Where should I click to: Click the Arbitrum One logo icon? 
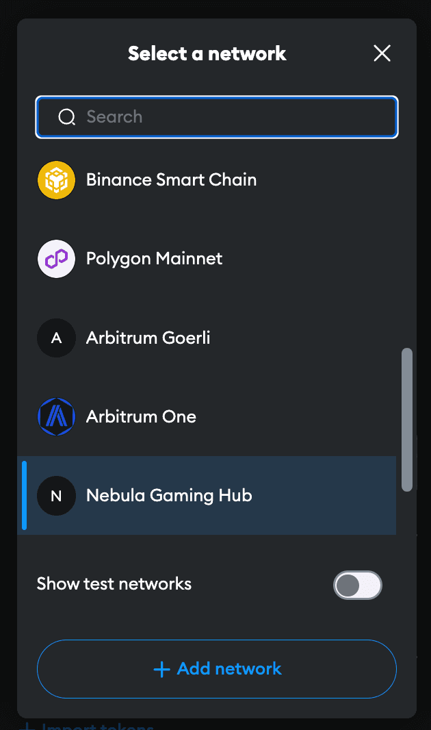point(56,416)
